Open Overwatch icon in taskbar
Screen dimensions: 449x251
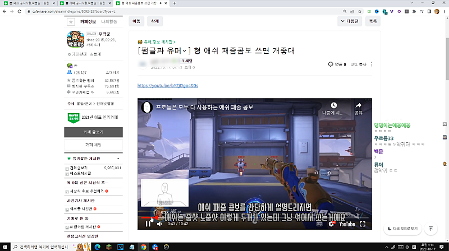click(x=166, y=247)
